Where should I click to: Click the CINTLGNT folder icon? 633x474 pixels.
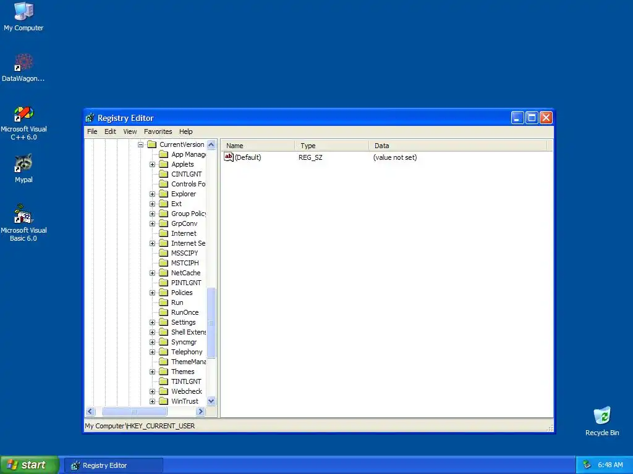click(163, 173)
